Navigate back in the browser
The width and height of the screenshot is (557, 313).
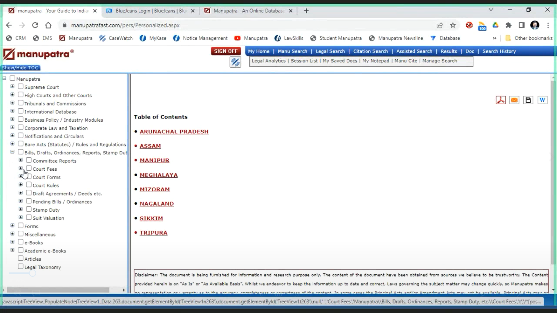(9, 25)
